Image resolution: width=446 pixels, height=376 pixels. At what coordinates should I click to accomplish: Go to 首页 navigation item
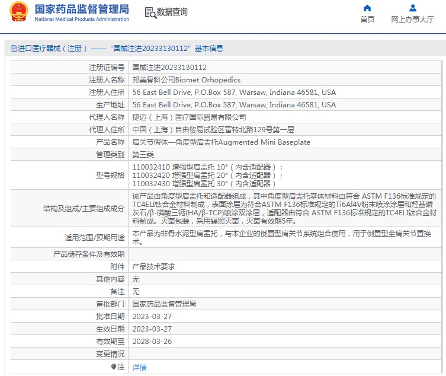pyautogui.click(x=367, y=20)
